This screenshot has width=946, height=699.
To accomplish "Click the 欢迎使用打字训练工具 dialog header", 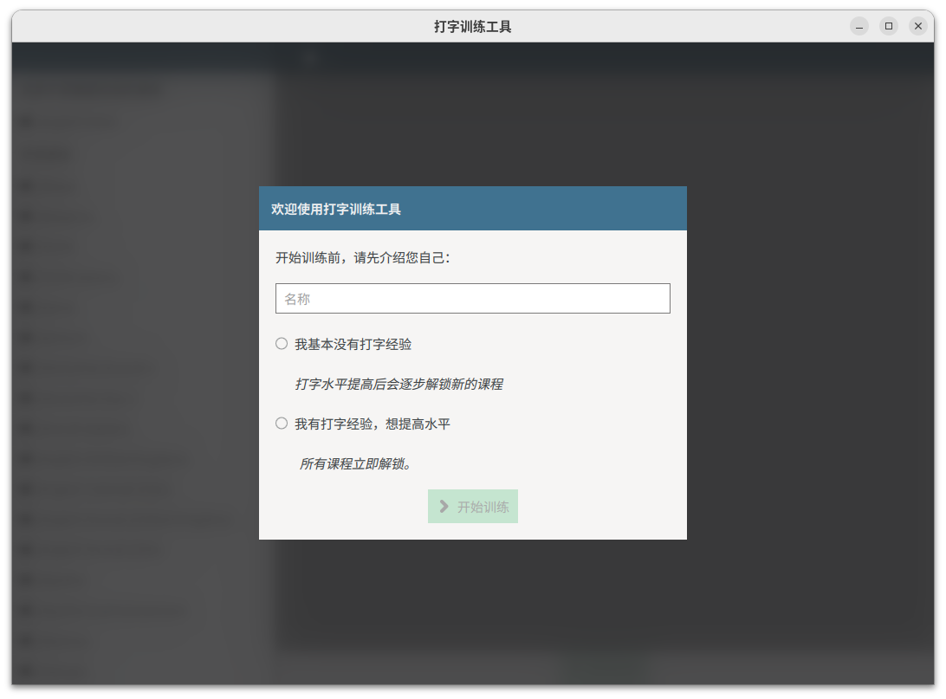I will [472, 209].
